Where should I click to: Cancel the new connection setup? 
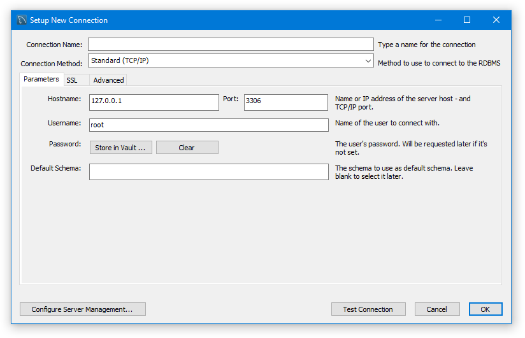436,309
